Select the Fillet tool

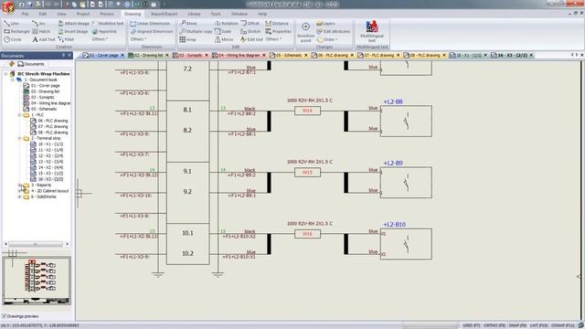point(66,39)
